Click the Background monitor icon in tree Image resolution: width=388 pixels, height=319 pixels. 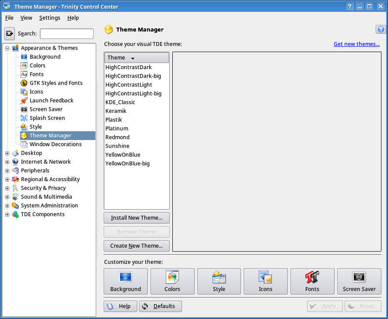(x=24, y=57)
